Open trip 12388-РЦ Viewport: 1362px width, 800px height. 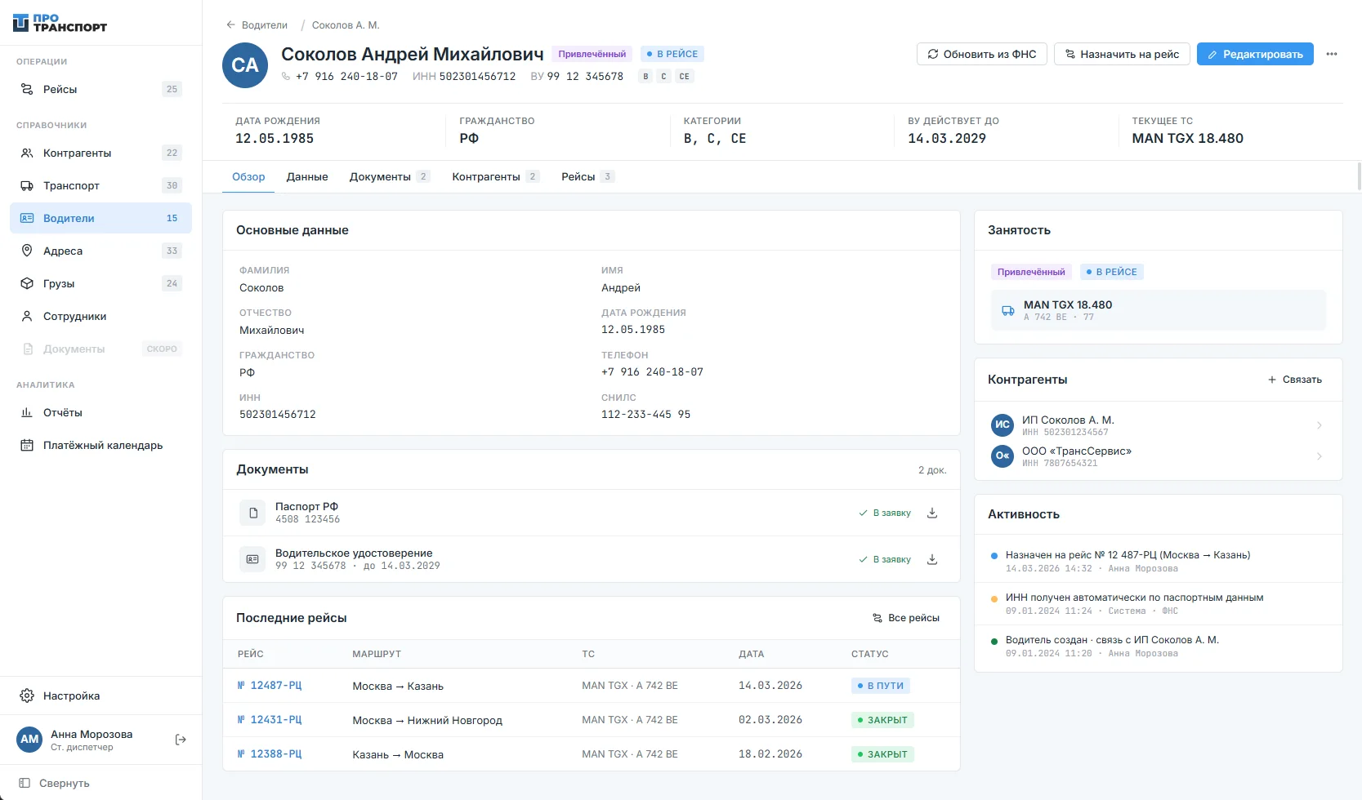click(x=270, y=754)
